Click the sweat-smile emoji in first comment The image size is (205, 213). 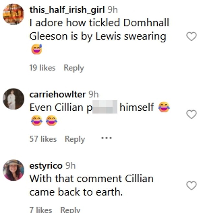click(37, 49)
